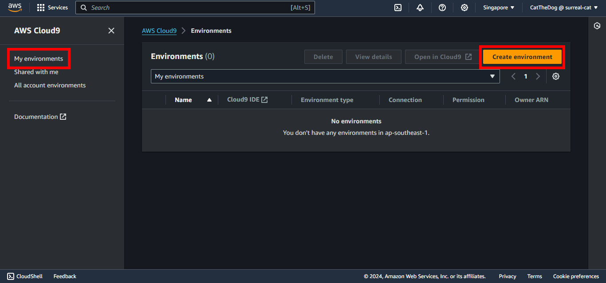
Task: Click the AWS logo home icon
Action: pos(15,8)
